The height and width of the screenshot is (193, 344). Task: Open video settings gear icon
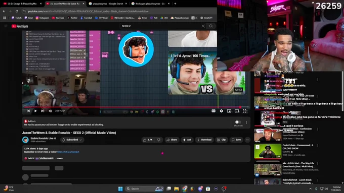pyautogui.click(x=222, y=111)
